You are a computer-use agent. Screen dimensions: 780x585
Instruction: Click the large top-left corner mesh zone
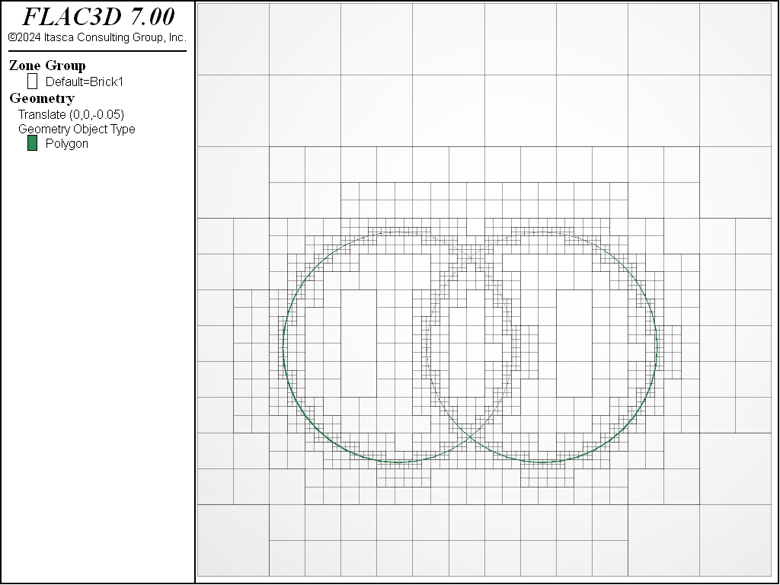tap(233, 38)
